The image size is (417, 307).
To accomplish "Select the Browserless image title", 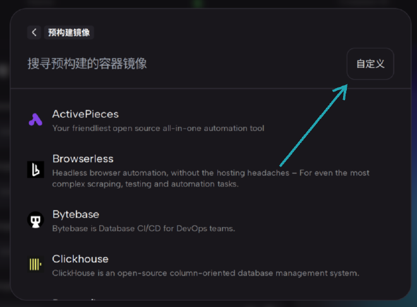I will click(83, 159).
